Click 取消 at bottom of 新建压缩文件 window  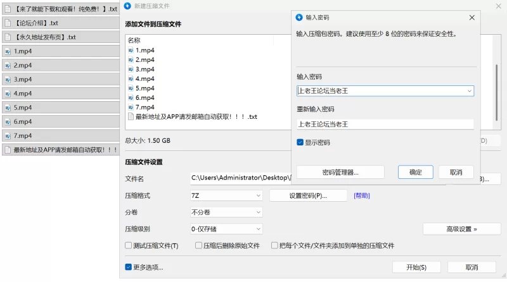click(472, 267)
